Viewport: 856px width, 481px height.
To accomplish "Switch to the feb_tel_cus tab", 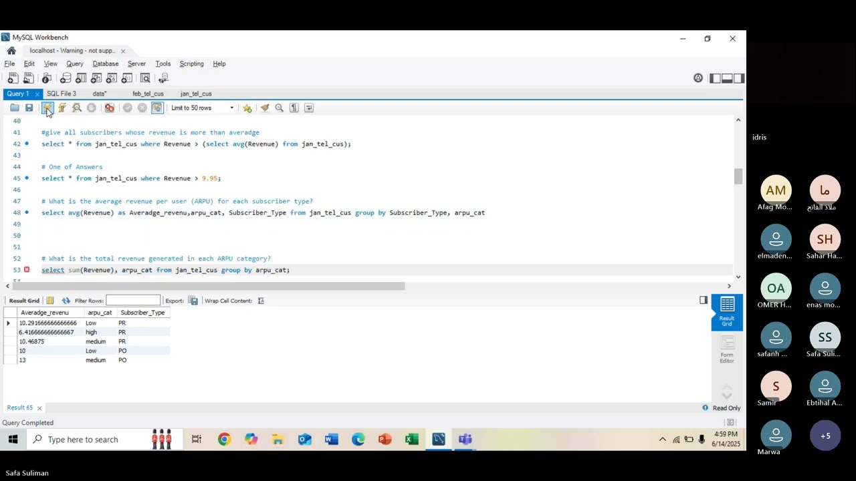I will [x=148, y=94].
